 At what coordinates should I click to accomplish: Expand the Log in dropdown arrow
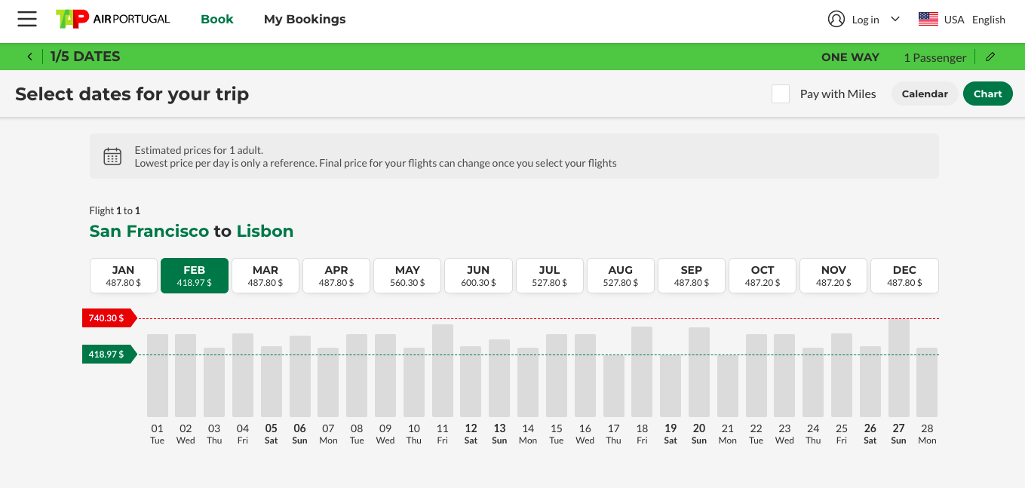pos(895,20)
